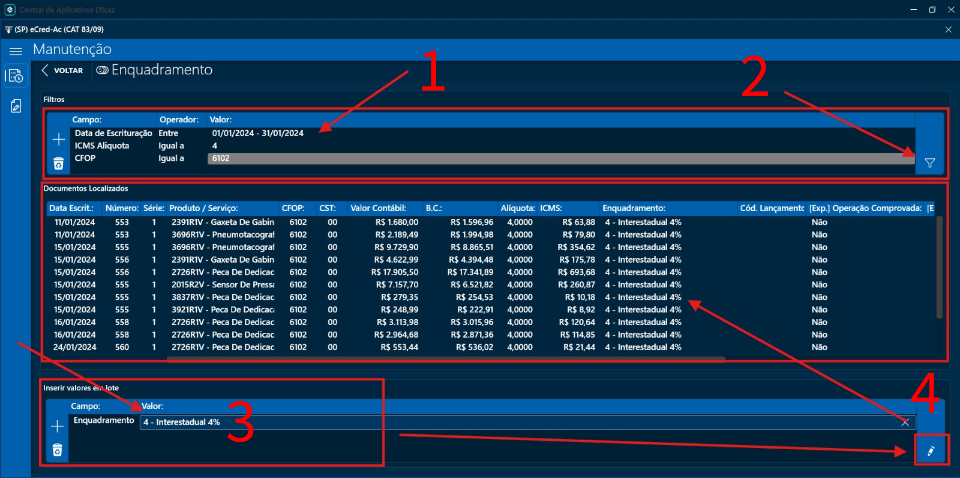Clear the Enquadramento value with X
960x478 pixels.
[905, 423]
